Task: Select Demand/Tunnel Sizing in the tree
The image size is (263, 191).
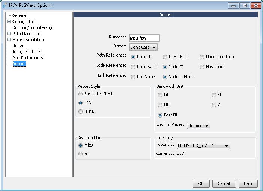Action: (x=32, y=28)
